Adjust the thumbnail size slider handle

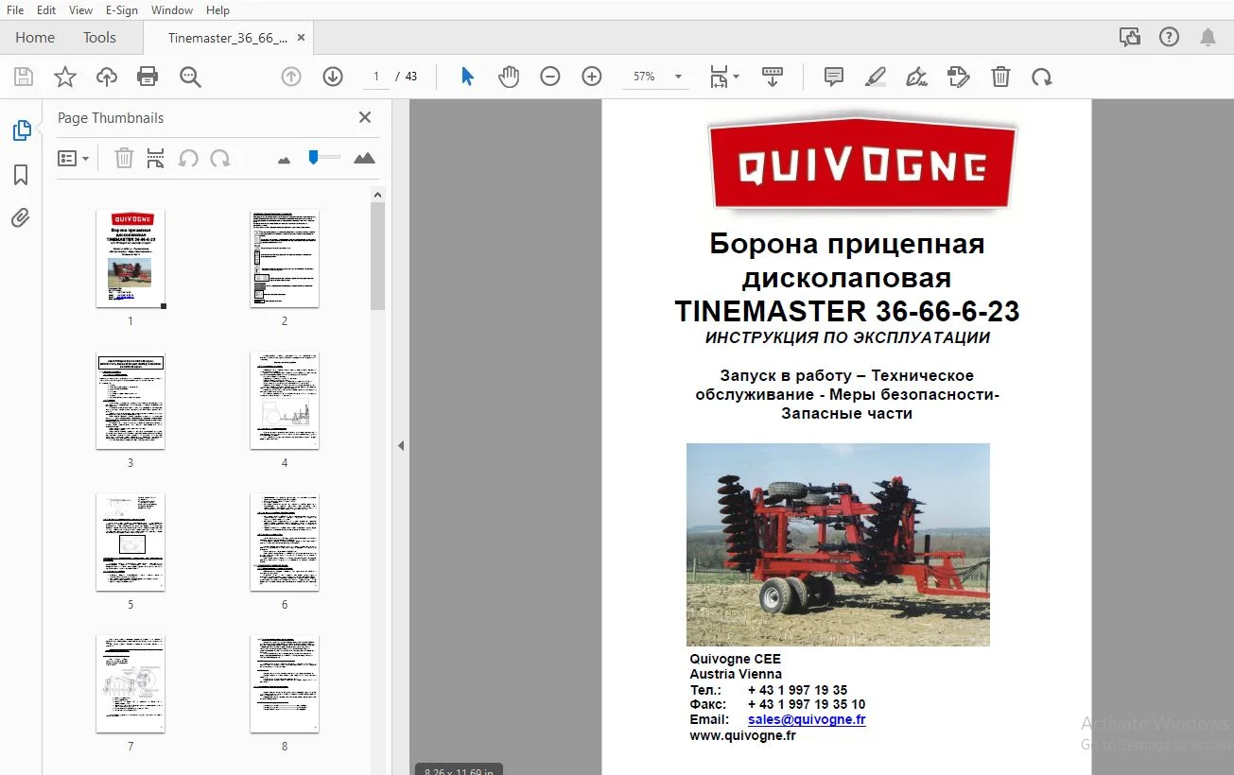(x=313, y=158)
